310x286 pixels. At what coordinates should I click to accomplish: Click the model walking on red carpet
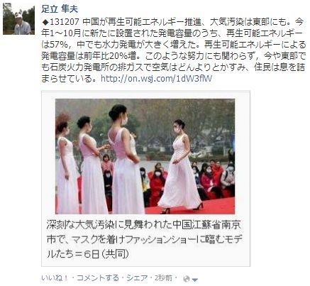pos(182,167)
